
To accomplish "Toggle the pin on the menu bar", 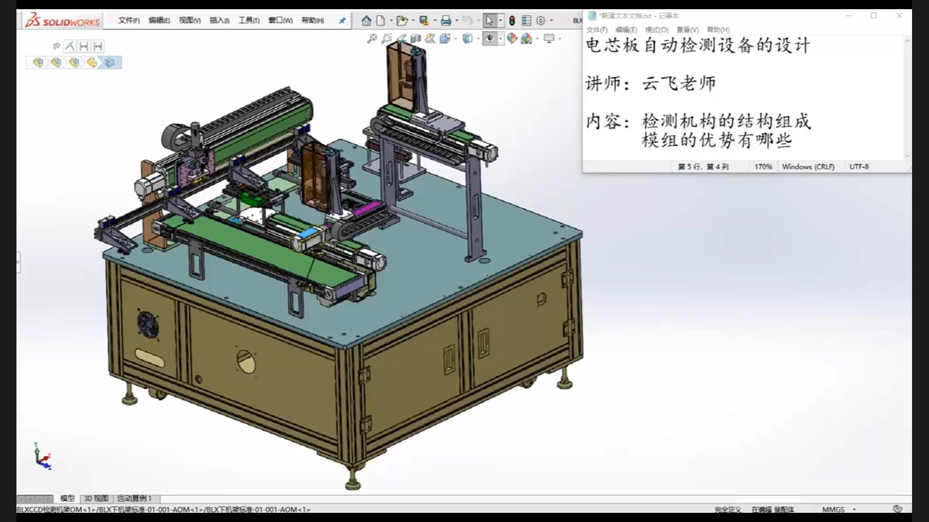I will [342, 20].
